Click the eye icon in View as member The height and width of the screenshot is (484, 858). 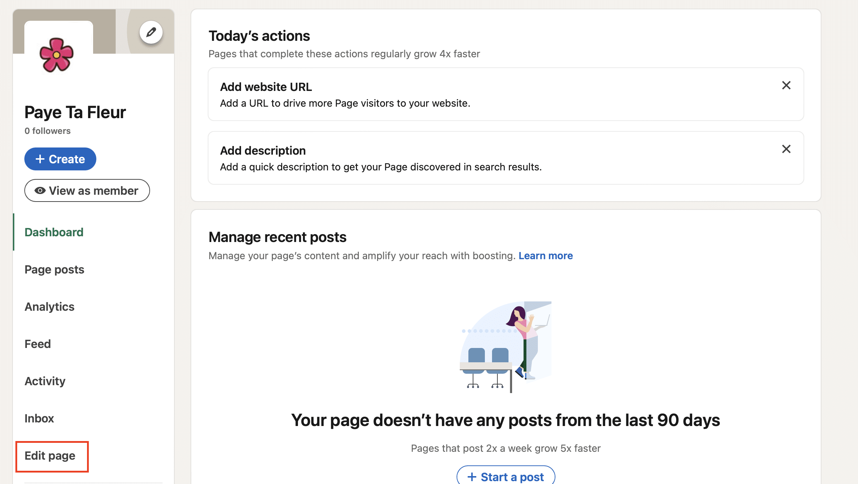39,190
